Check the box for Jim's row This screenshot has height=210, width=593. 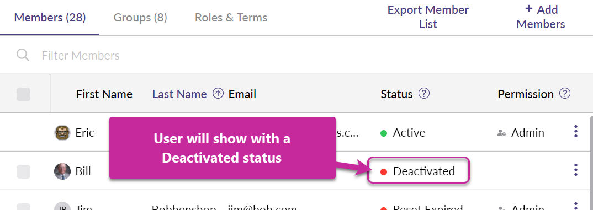[23, 207]
